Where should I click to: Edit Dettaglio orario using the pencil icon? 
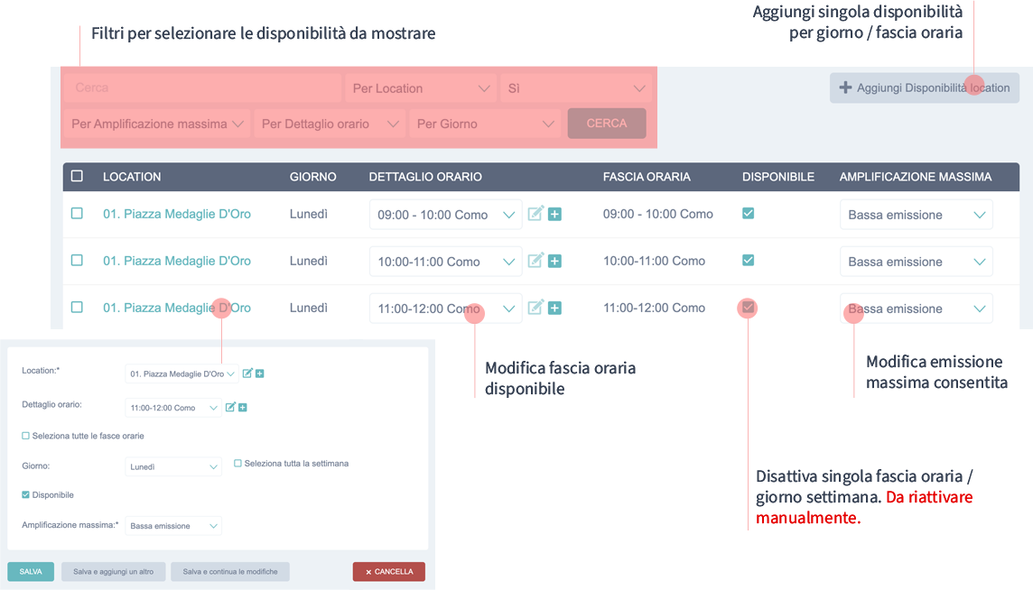point(231,406)
